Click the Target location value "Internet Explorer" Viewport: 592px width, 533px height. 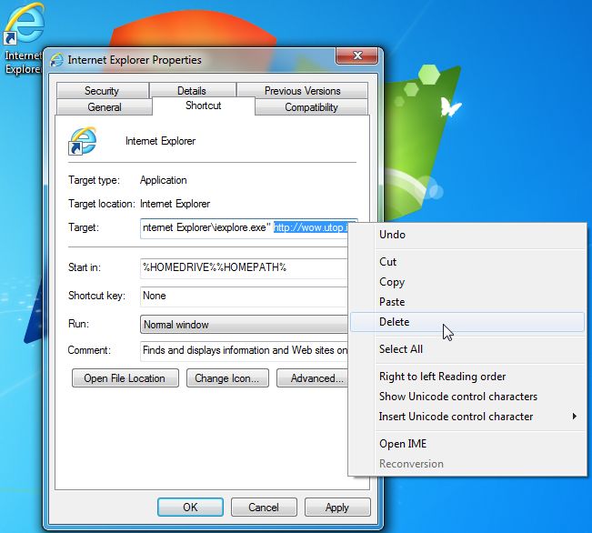(176, 204)
